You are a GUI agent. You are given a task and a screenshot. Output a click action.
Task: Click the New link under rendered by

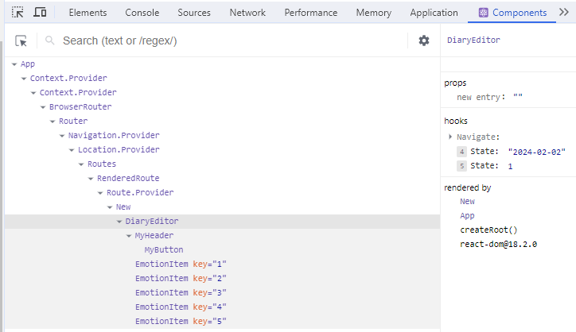(467, 202)
